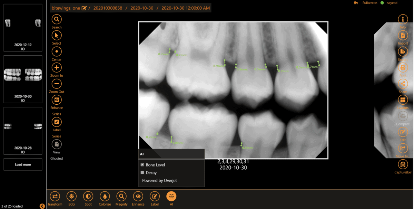Select the Center tool
The width and height of the screenshot is (414, 209).
(x=56, y=51)
